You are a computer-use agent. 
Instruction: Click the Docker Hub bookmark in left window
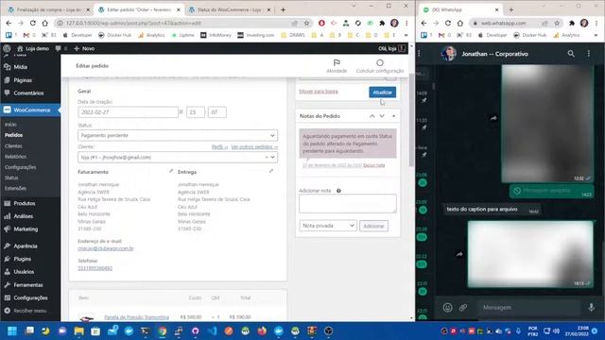click(x=114, y=35)
